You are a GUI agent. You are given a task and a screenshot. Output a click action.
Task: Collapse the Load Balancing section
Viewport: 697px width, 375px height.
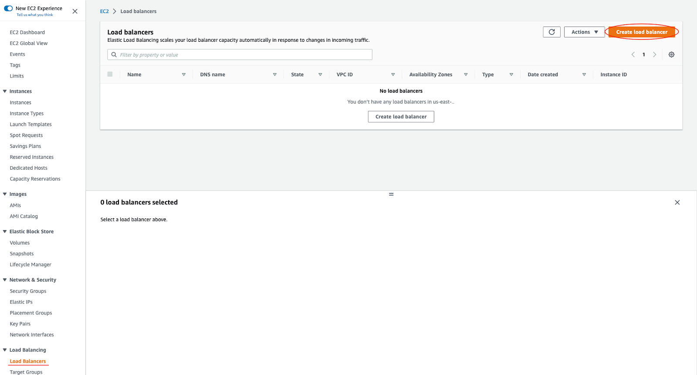coord(5,350)
